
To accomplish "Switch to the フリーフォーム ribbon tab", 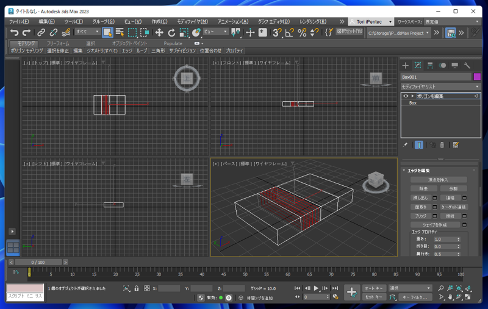I will (58, 44).
